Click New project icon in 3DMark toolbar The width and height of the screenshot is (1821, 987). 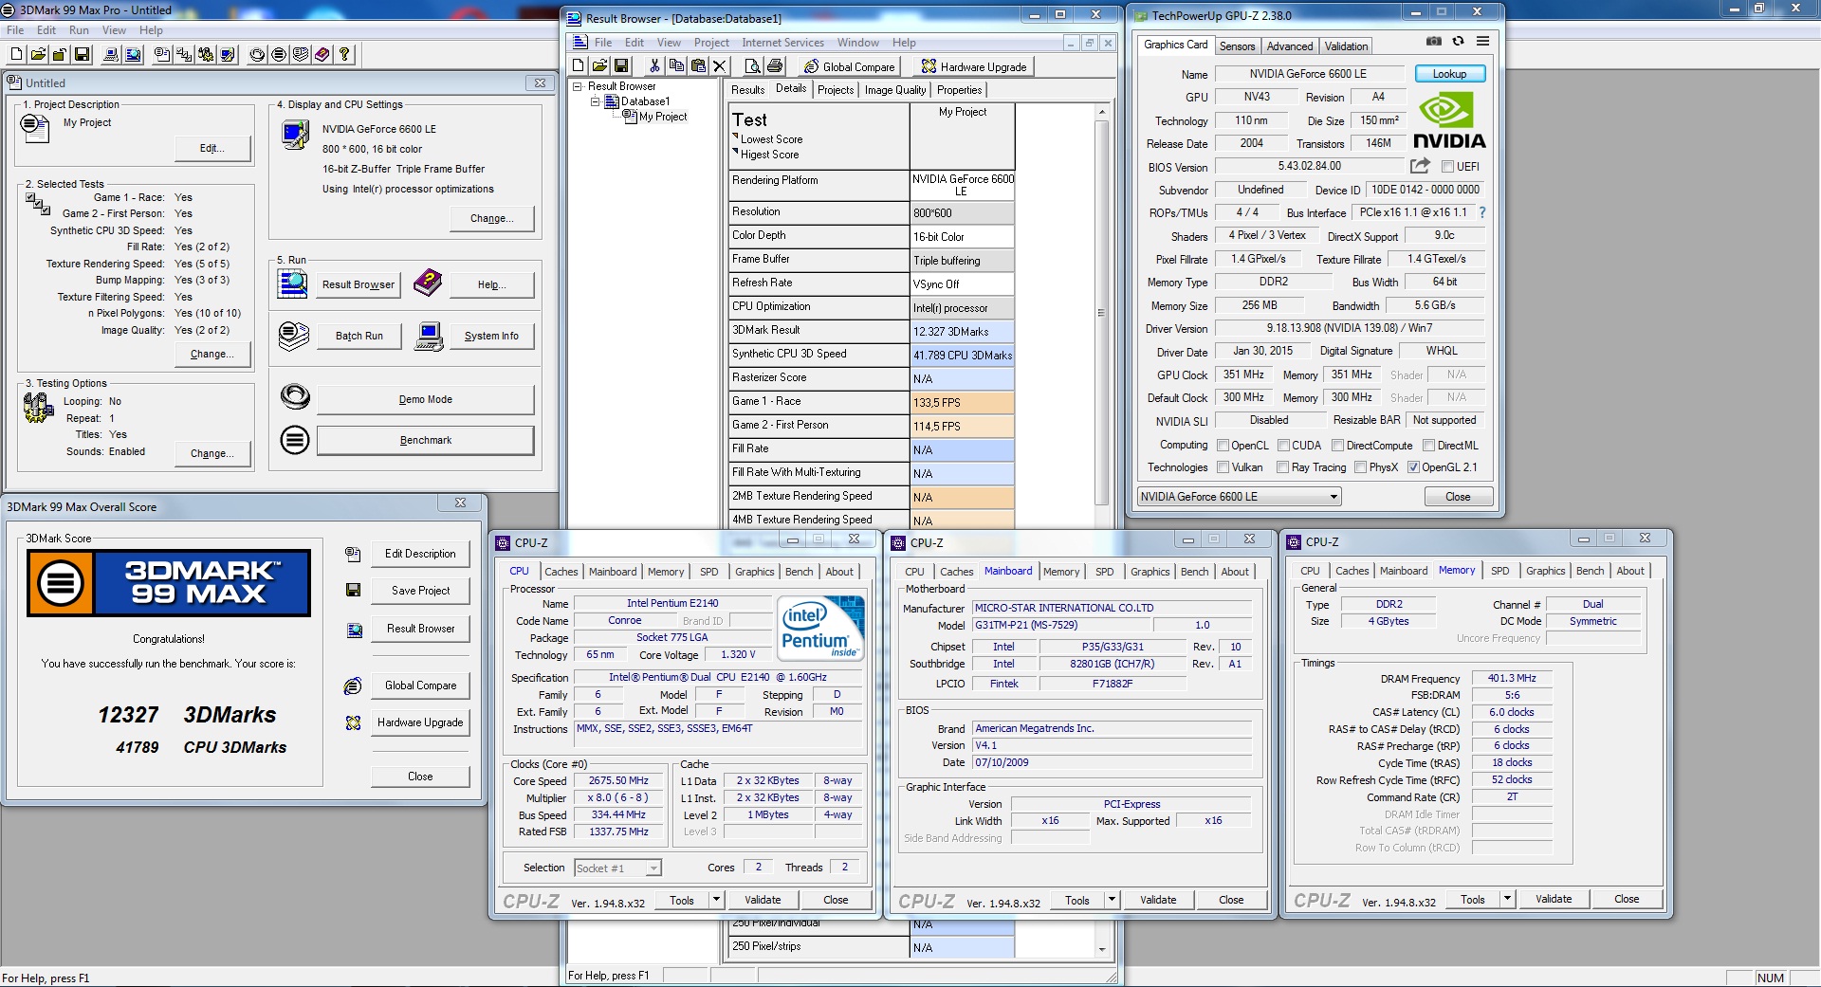click(x=16, y=54)
